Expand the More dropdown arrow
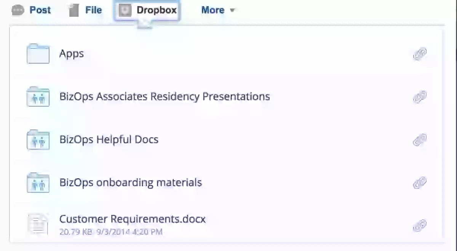The height and width of the screenshot is (251, 457). tap(232, 11)
